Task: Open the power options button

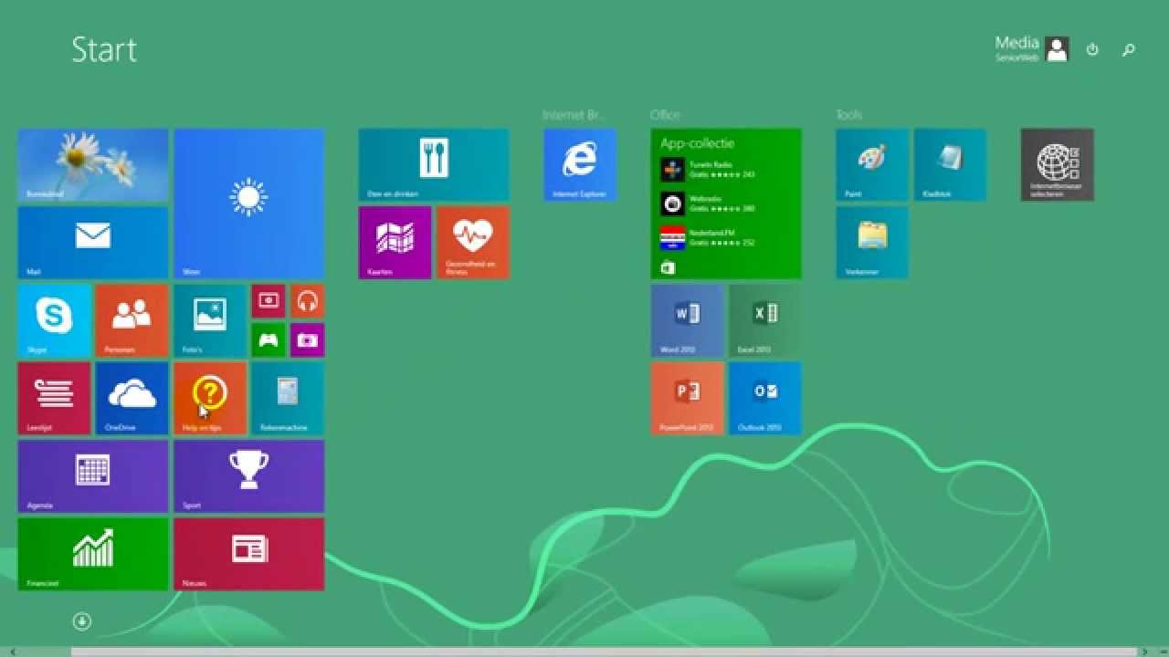Action: pyautogui.click(x=1092, y=49)
